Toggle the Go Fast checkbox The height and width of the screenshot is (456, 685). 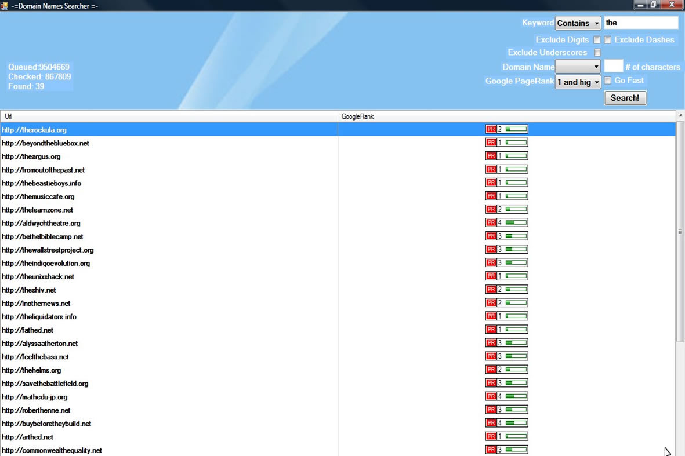[608, 81]
